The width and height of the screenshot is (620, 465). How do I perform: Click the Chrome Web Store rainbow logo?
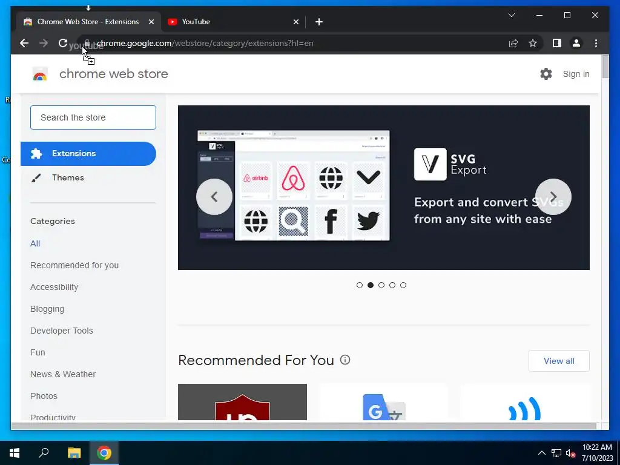click(x=40, y=74)
